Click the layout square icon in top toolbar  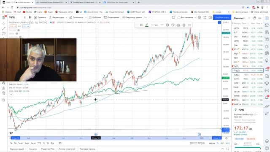[173, 17]
